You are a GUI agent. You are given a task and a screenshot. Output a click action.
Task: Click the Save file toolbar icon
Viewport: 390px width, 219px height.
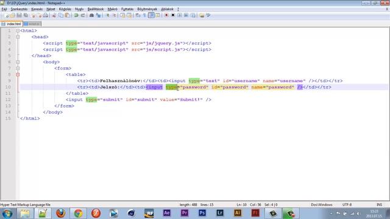pos(19,15)
